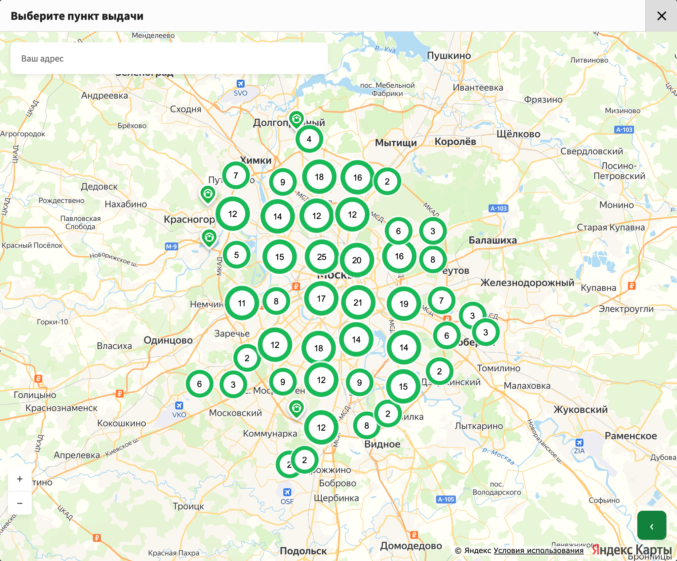Close the pickup point selection dialog

point(661,16)
